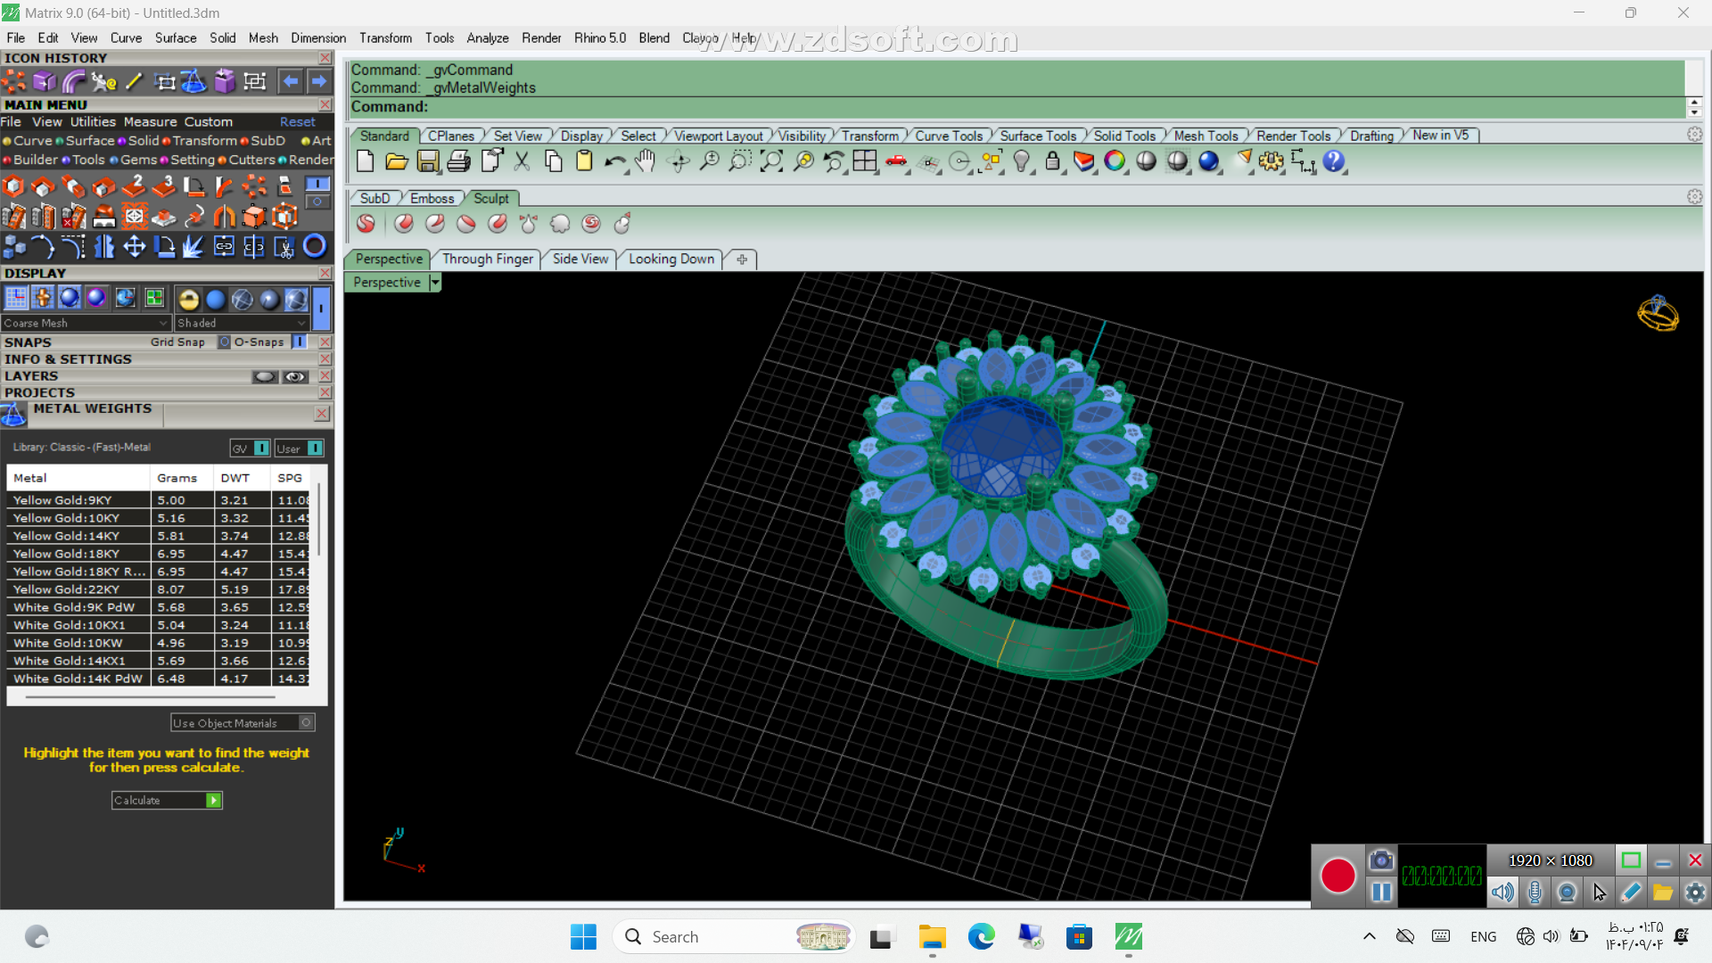Select the gold sphere display mode icon

click(189, 300)
